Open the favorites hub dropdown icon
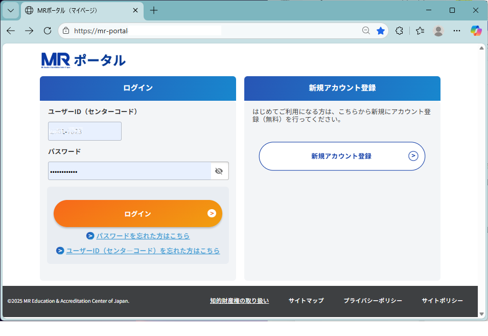This screenshot has width=488, height=336. [419, 31]
